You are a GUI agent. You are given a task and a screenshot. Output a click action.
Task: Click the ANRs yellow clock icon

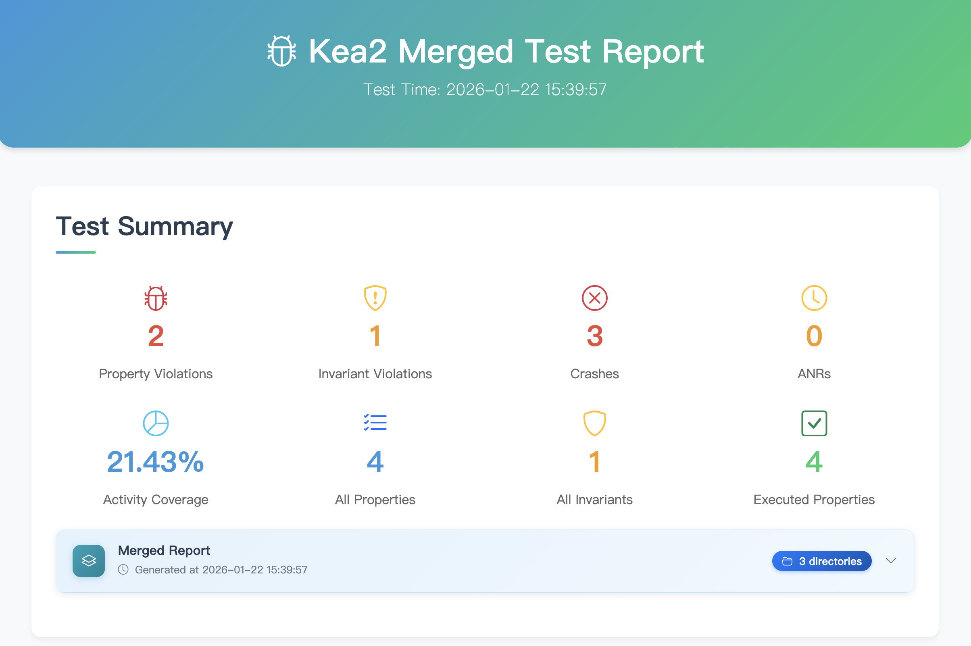point(814,298)
